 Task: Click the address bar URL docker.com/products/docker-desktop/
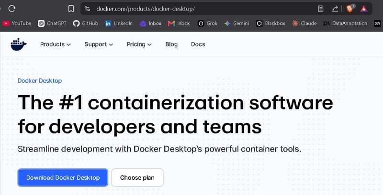pyautogui.click(x=146, y=9)
